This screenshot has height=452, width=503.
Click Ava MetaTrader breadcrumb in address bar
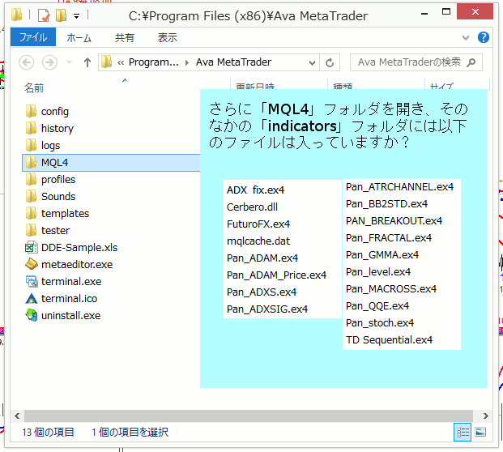[x=233, y=62]
